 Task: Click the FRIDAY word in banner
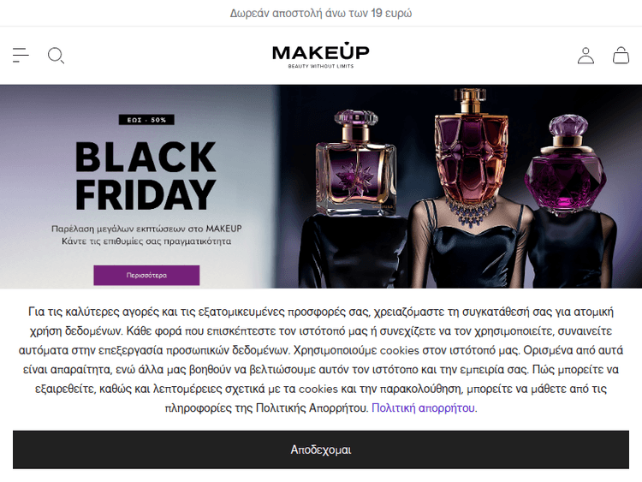pos(146,194)
